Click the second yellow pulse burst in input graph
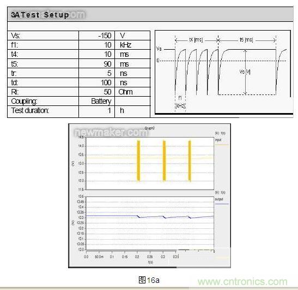 (x=164, y=161)
